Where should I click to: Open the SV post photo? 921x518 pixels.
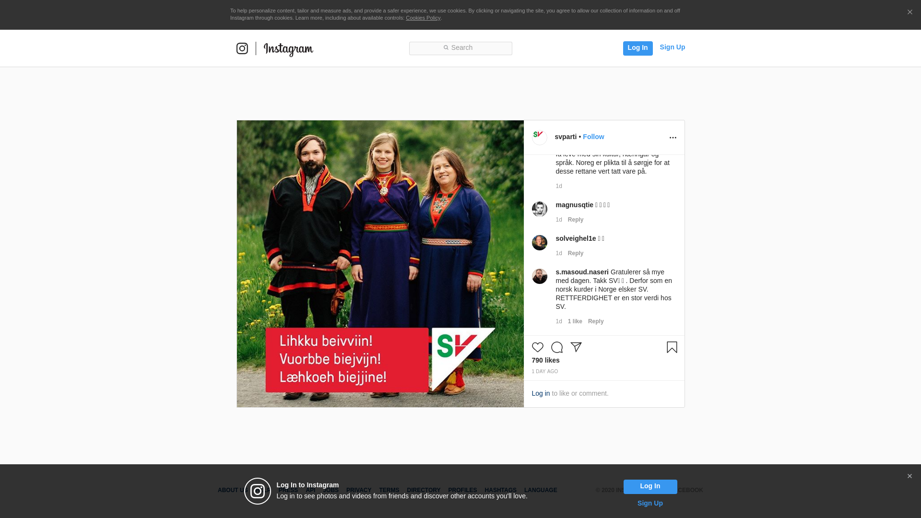(380, 264)
